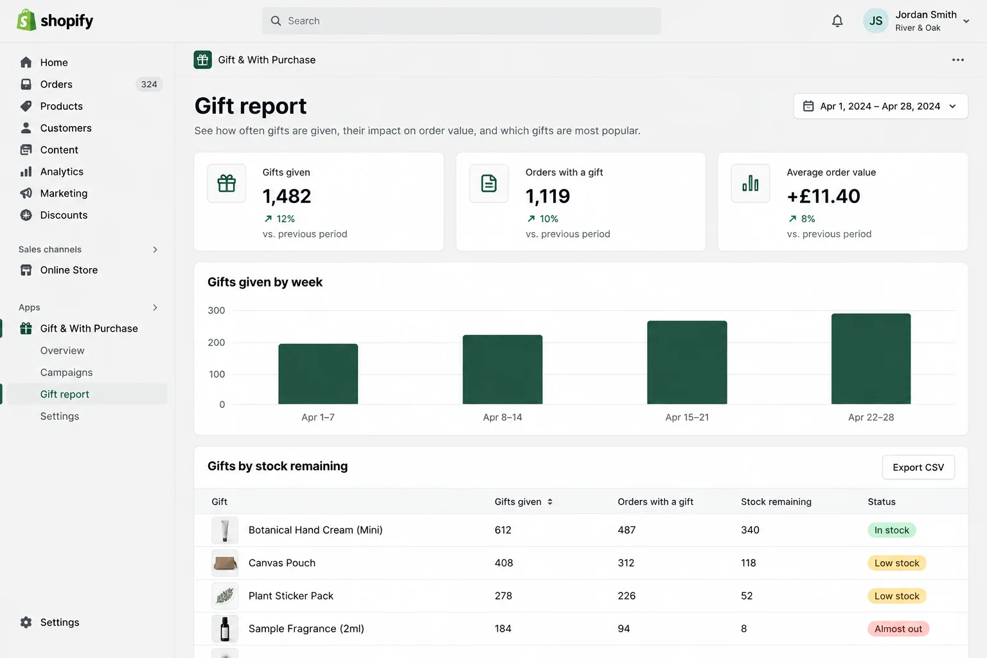Image resolution: width=987 pixels, height=658 pixels.
Task: Click the Products tag icon
Action: pos(26,106)
